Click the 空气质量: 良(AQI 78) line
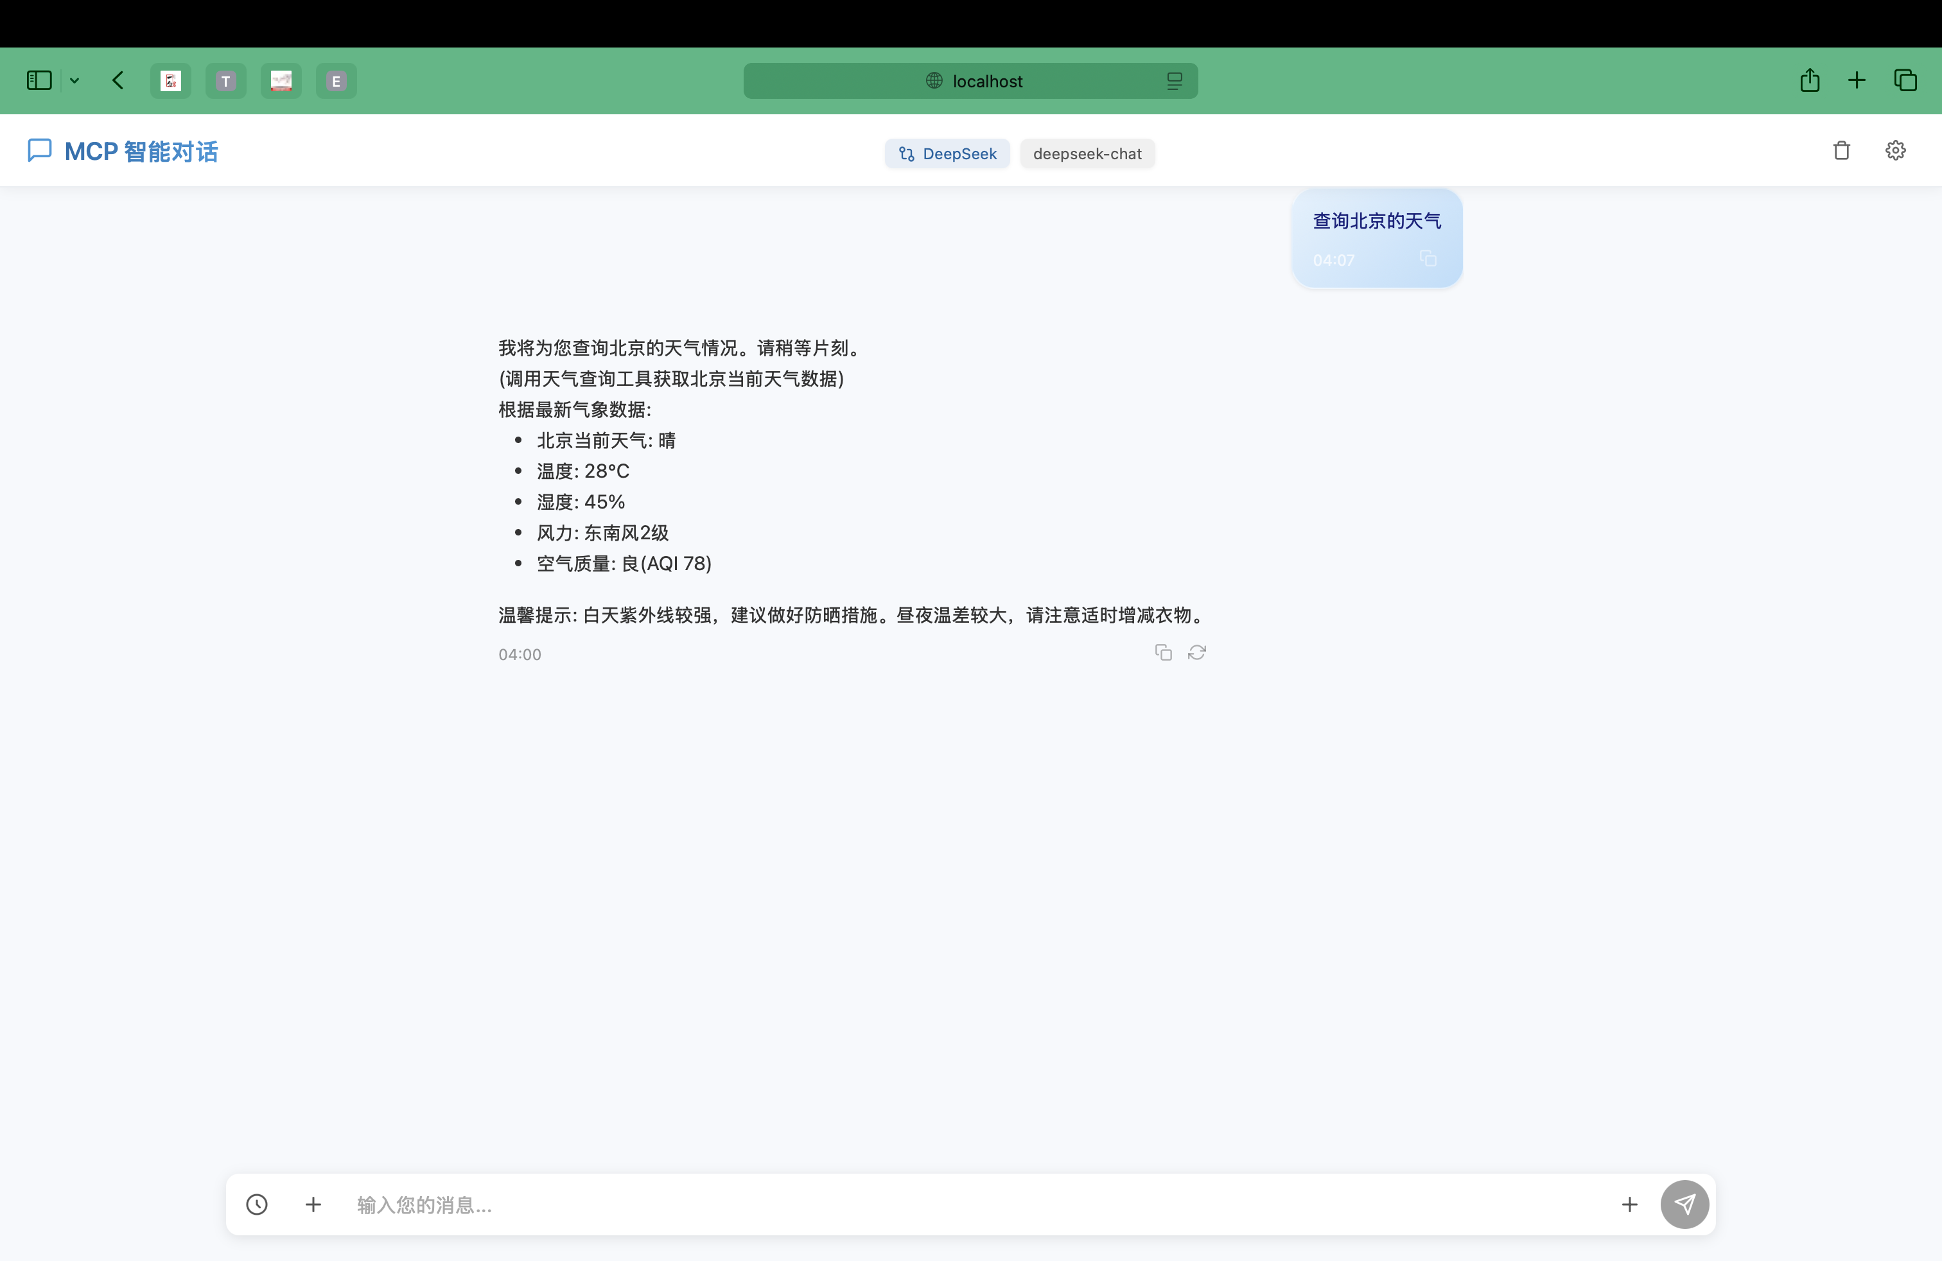Viewport: 1942px width, 1261px height. [624, 564]
